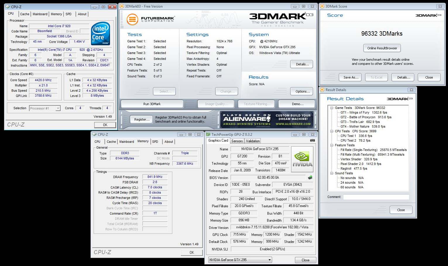The height and width of the screenshot is (266, 448).
Task: Open the Processor #1 selection dropdown
Action: point(45,108)
